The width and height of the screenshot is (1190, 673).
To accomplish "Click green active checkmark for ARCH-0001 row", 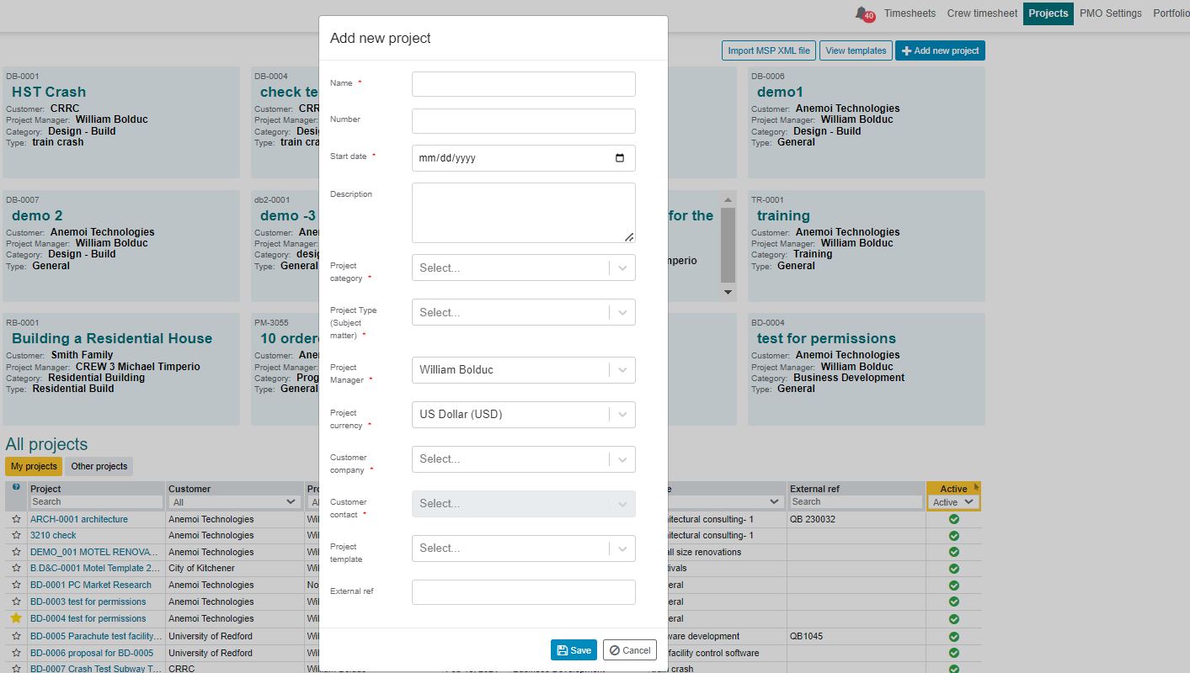I will (953, 519).
